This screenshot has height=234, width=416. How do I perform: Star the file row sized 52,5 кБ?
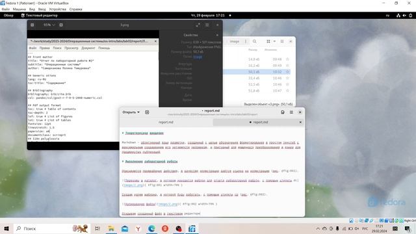point(287,84)
